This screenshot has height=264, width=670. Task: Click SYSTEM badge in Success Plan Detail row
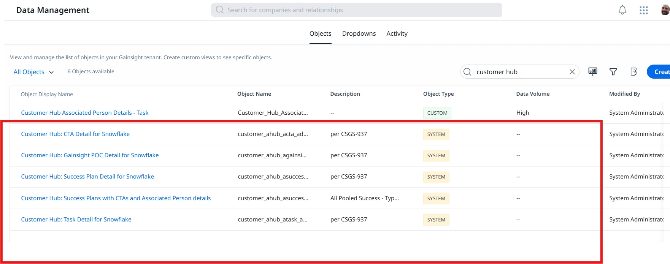(436, 177)
